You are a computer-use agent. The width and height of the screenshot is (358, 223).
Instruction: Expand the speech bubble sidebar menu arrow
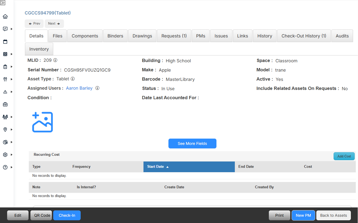pos(11,29)
